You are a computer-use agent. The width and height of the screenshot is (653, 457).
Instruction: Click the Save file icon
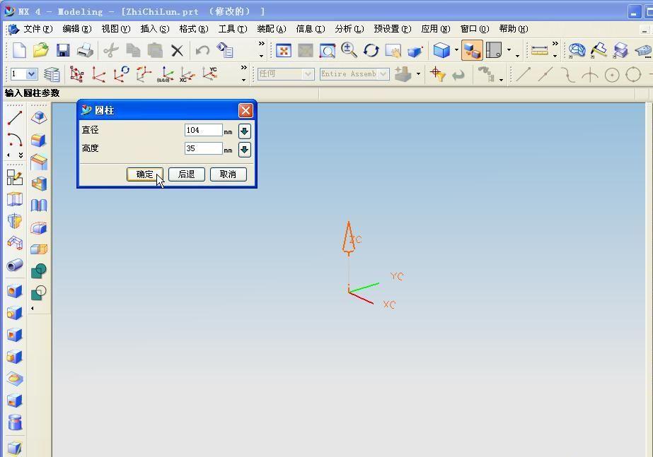tap(63, 50)
